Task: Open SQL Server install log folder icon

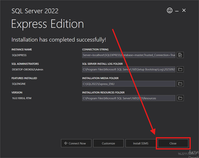Action: [180, 69]
